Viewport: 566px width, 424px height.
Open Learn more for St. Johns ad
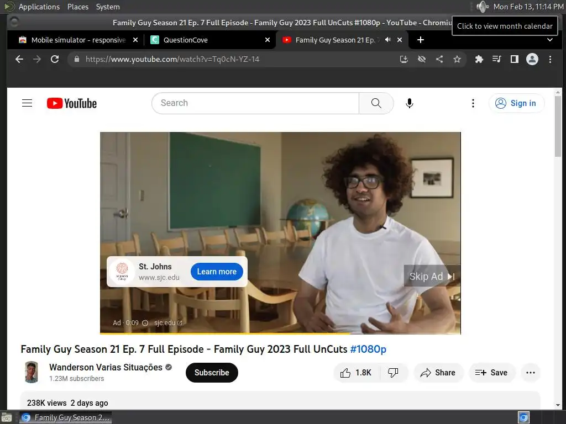tap(217, 272)
